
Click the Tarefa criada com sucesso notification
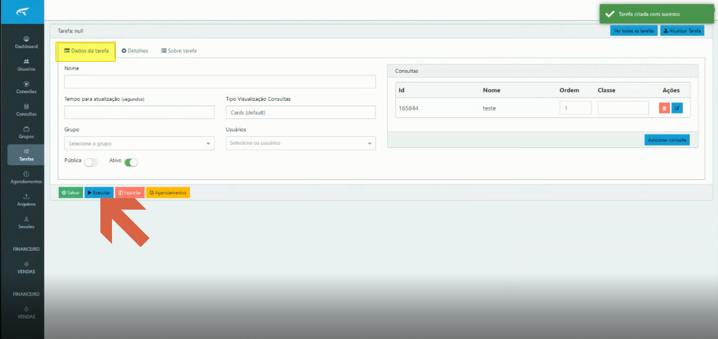click(656, 14)
